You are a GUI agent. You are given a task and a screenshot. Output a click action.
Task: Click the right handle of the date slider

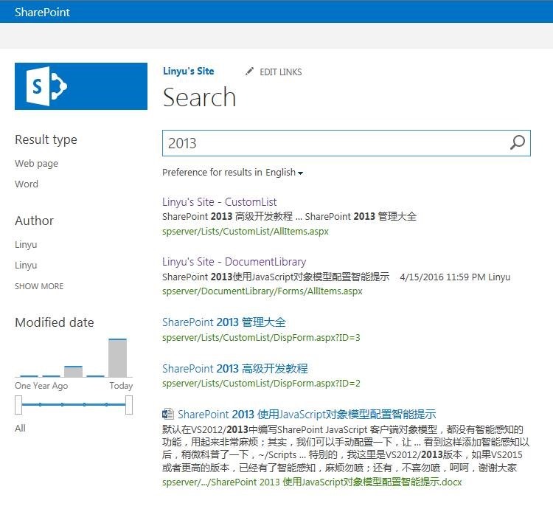coord(129,404)
